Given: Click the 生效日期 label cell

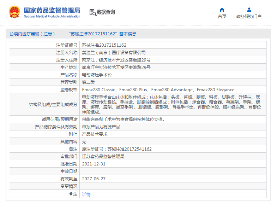Looking at the screenshot, I should coord(44,171).
